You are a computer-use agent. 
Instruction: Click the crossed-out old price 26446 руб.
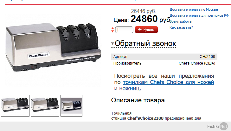pyautogui.click(x=144, y=11)
